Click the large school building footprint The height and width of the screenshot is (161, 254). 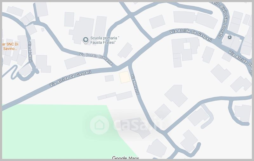[x=82, y=30]
